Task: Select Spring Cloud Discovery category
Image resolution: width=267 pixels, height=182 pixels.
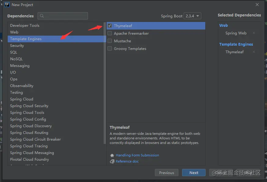Action: coord(56,126)
